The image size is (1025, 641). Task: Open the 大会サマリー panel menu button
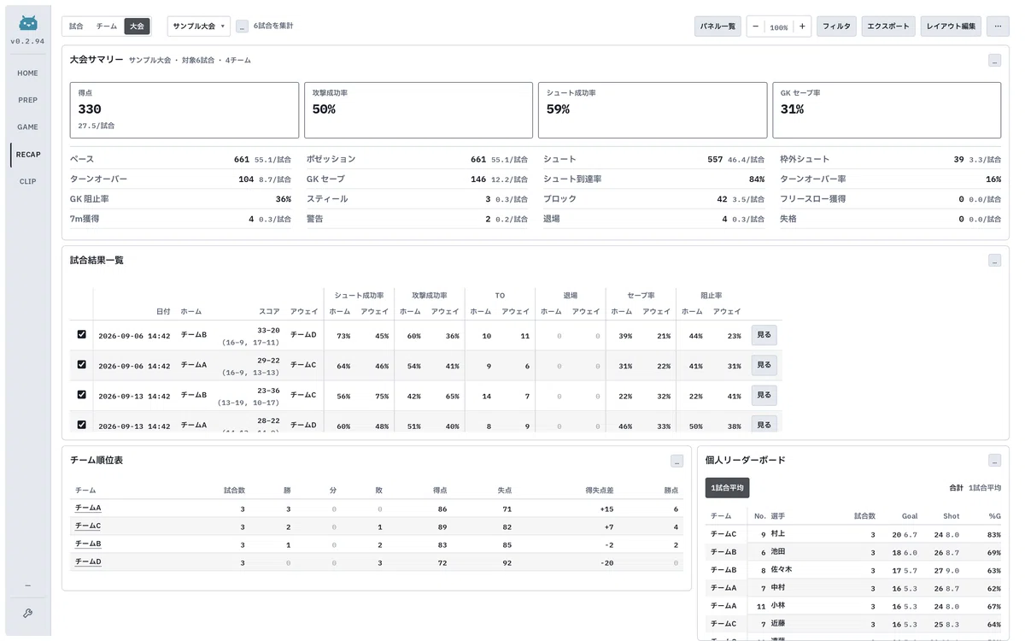[x=994, y=60]
